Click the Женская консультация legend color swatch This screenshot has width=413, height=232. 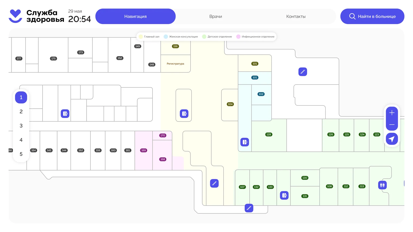click(166, 37)
